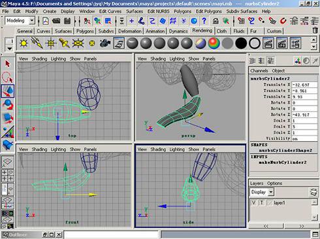Screen dimensions: 320x239
Task: Switch to the Dynamics shelf tab
Action: tap(178, 31)
